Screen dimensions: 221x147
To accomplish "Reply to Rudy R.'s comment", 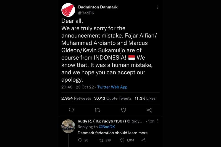I will (x=80, y=140).
